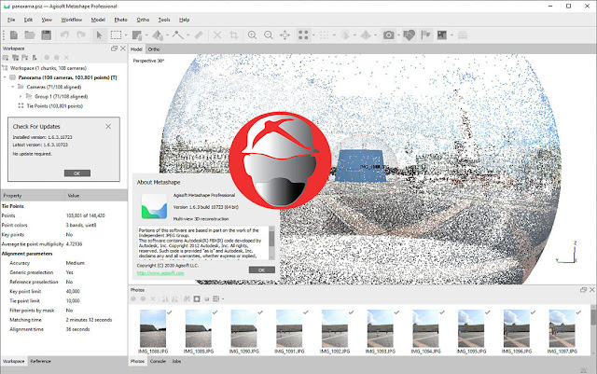The image size is (597, 374).
Task: Open the Photo menu
Action: click(120, 20)
